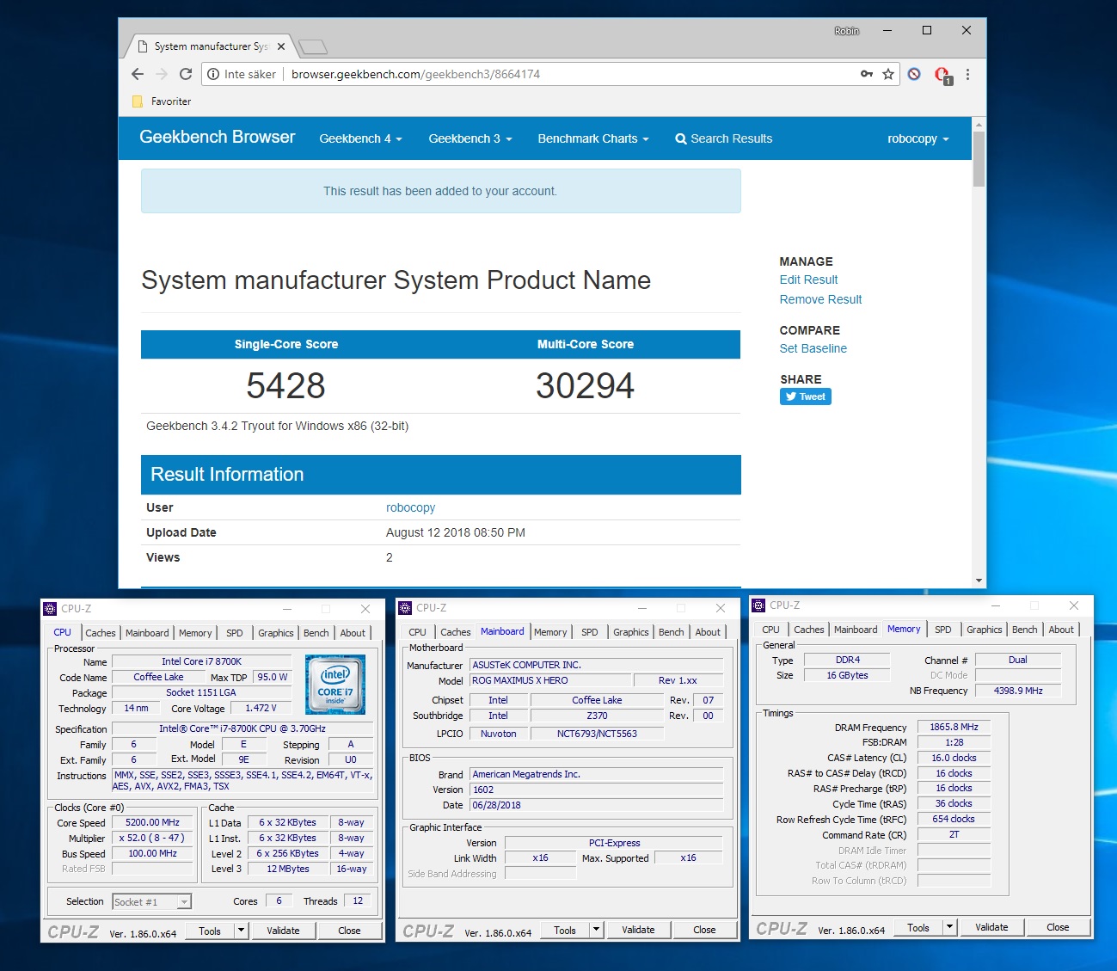Switch to Caches tab in first CPU-Z window
The image size is (1117, 971).
(x=101, y=633)
